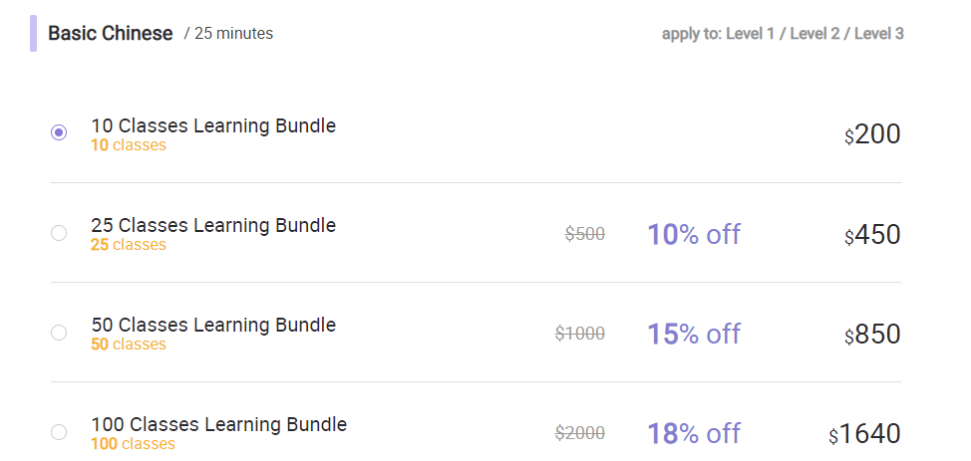The width and height of the screenshot is (971, 461).
Task: Click the 18% off label
Action: (694, 434)
